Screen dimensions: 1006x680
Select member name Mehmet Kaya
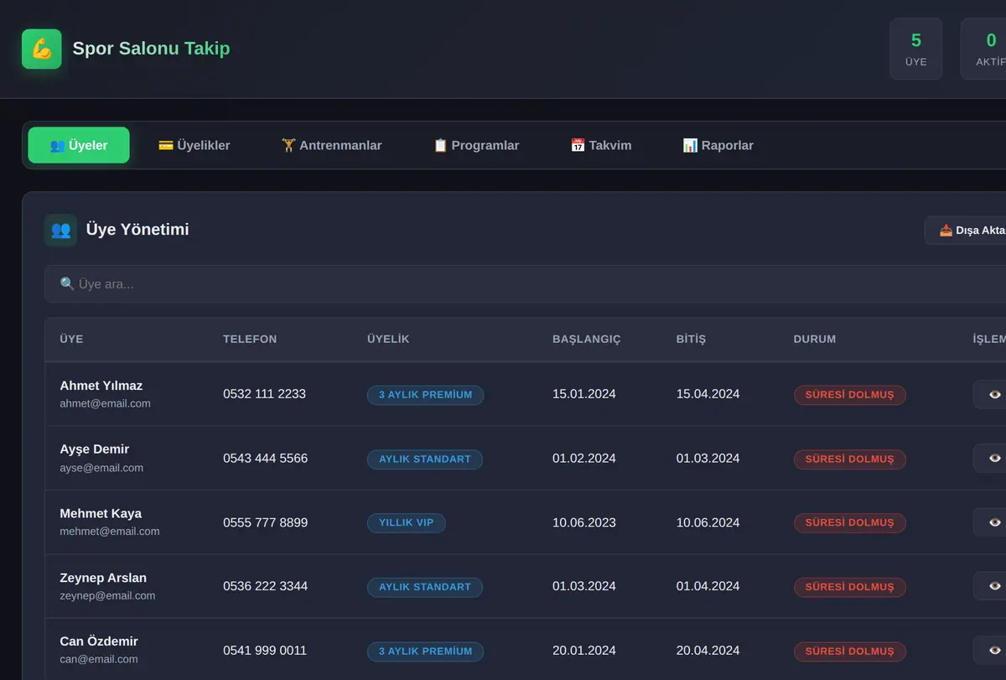click(101, 513)
